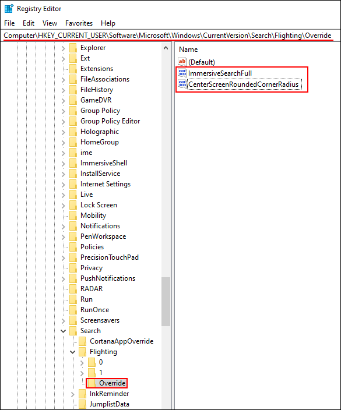Click the Policies folder icon
Viewport: 341px width, 410px height.
(73, 247)
